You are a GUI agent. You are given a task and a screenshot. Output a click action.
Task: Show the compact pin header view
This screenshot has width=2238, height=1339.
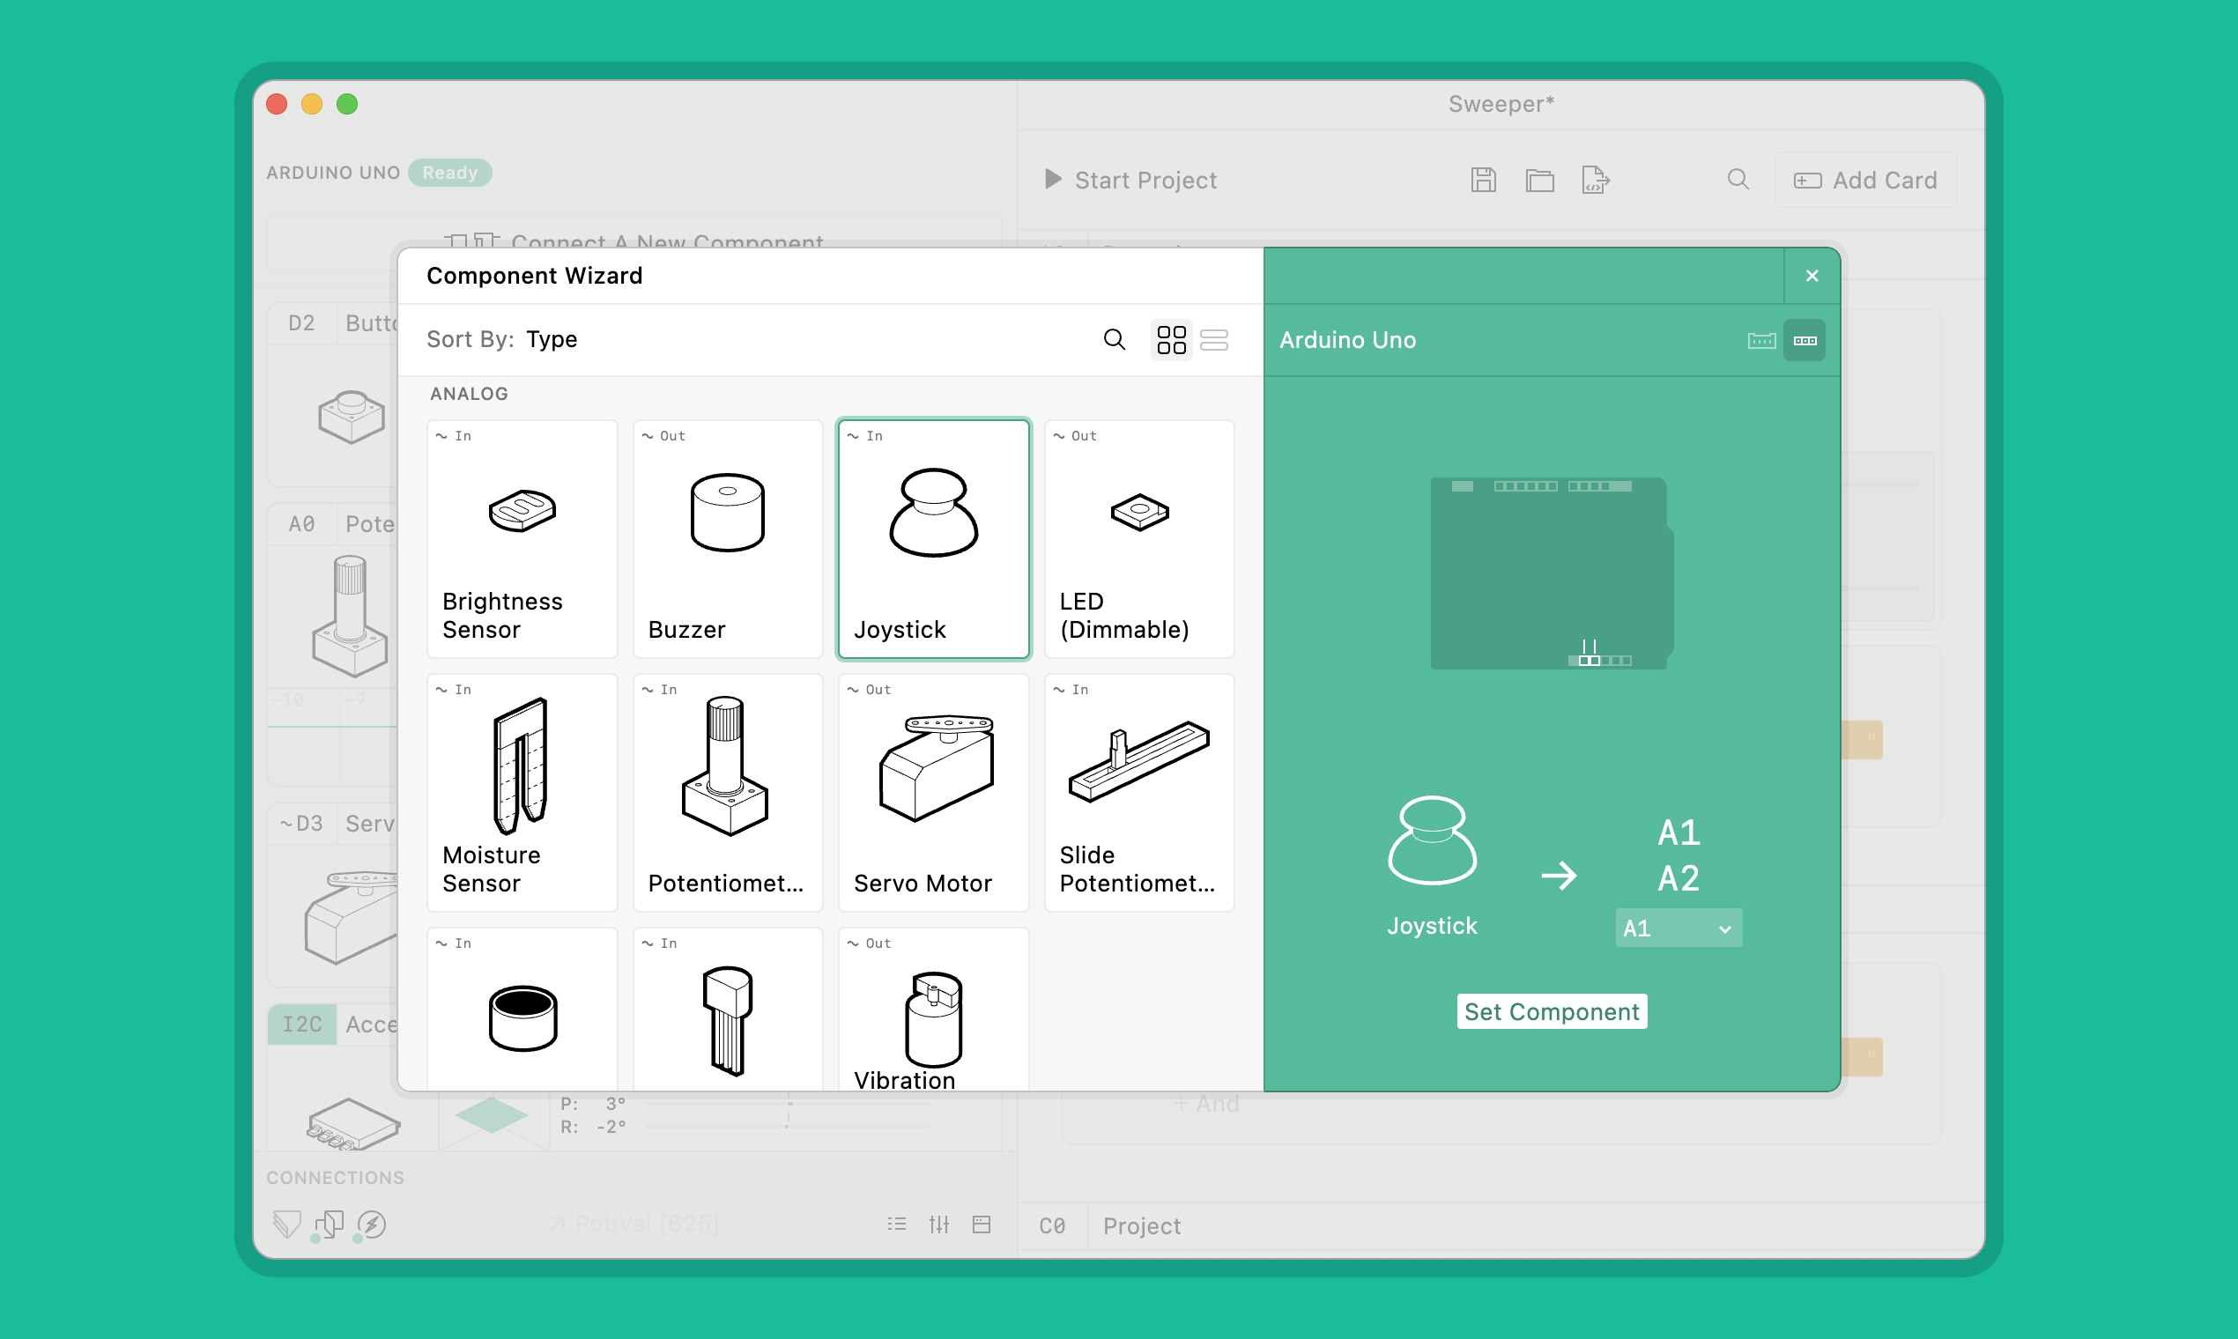click(x=1804, y=340)
